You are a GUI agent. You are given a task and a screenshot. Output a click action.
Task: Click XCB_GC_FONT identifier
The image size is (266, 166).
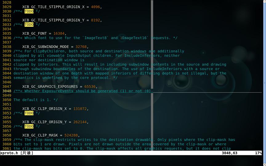point(34,34)
